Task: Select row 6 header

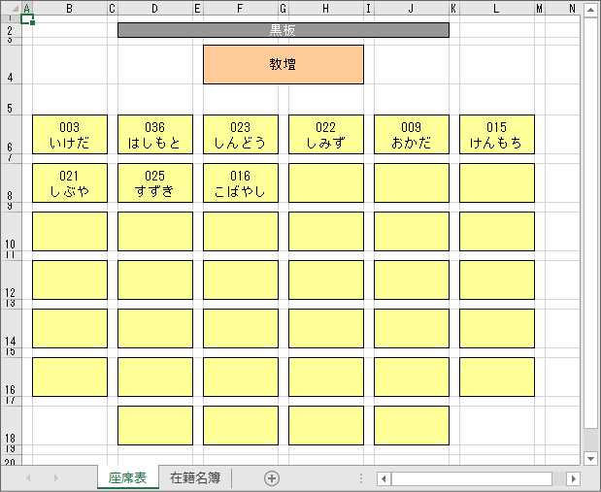Action: pyautogui.click(x=11, y=135)
